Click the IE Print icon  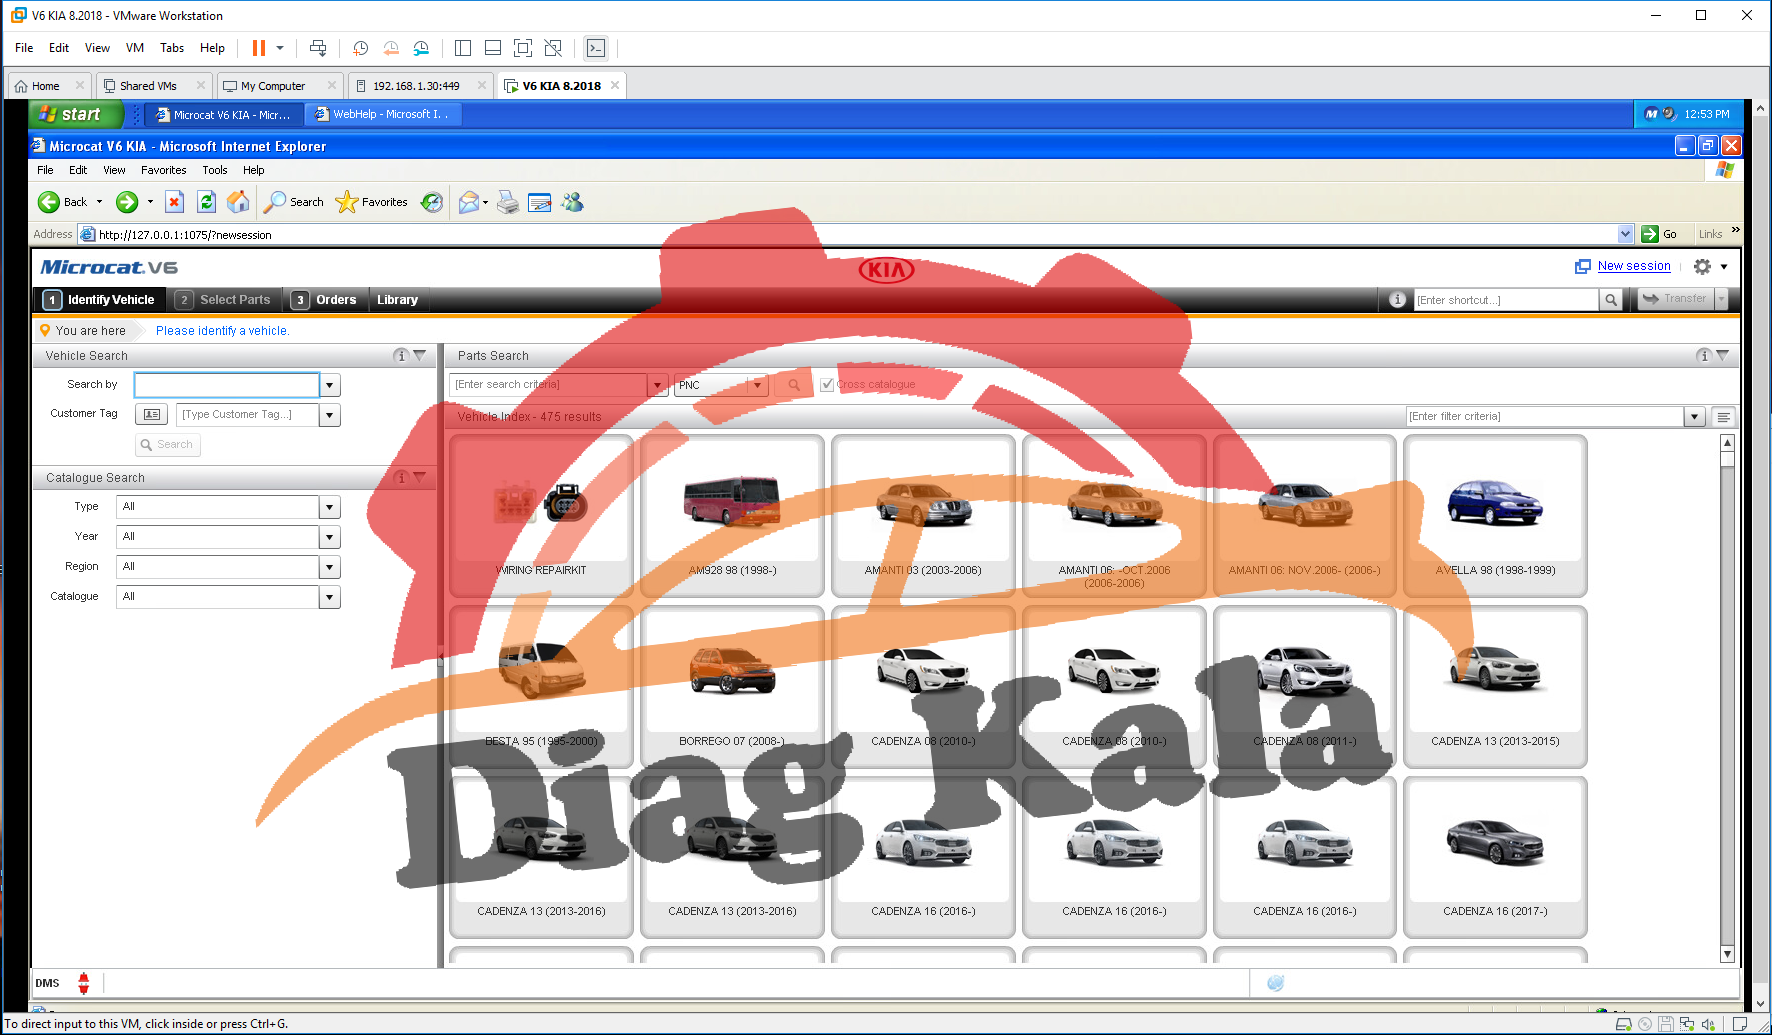point(508,202)
